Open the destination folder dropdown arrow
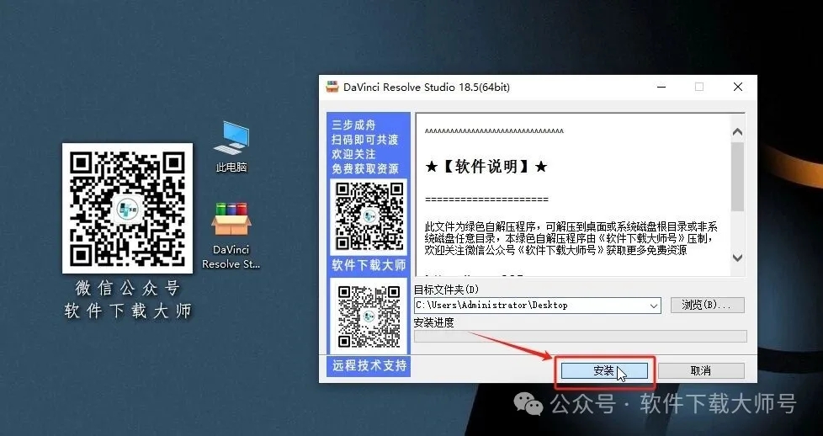The width and height of the screenshot is (823, 436). click(654, 306)
